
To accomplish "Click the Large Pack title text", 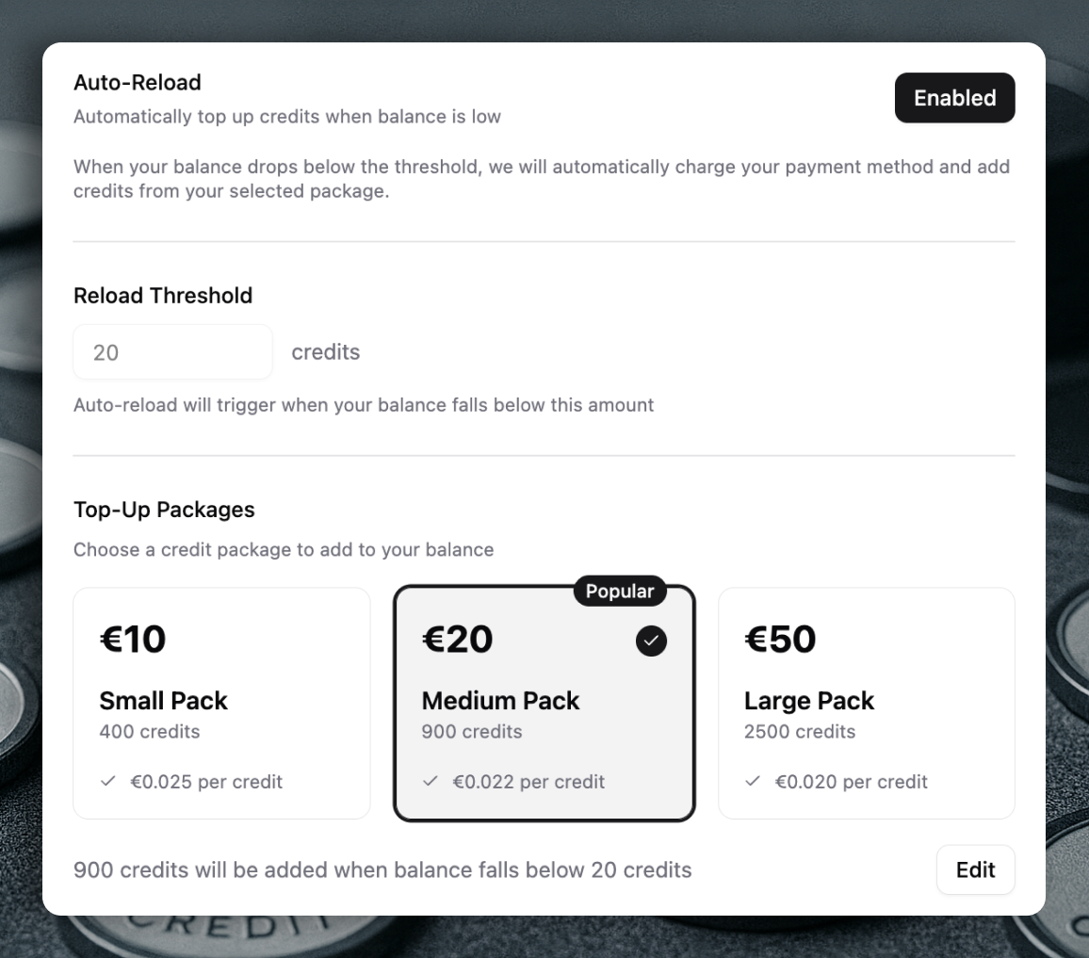I will click(809, 701).
